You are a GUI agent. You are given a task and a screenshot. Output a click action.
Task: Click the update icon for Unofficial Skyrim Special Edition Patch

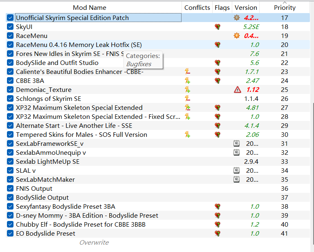[x=236, y=18]
